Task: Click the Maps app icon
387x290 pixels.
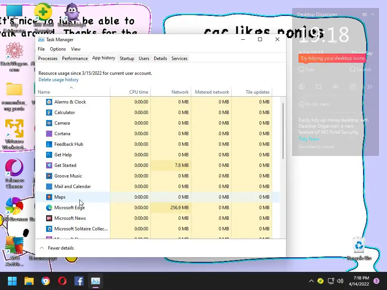Action: point(49,197)
